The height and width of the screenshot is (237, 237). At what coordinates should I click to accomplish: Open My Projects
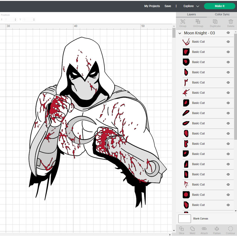(152, 6)
